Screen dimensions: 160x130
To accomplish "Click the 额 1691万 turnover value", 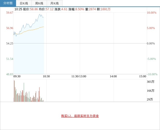I will click(106, 9).
